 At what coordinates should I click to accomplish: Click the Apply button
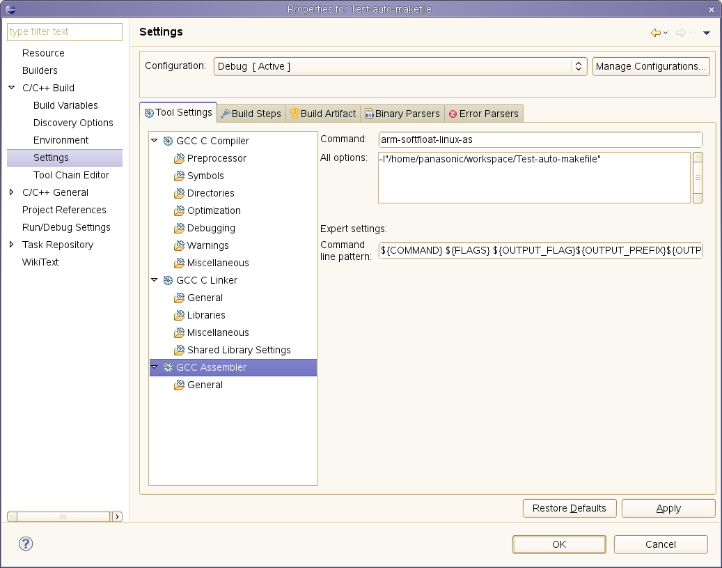pos(668,508)
